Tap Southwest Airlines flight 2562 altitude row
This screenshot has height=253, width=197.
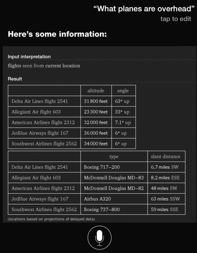72,143
